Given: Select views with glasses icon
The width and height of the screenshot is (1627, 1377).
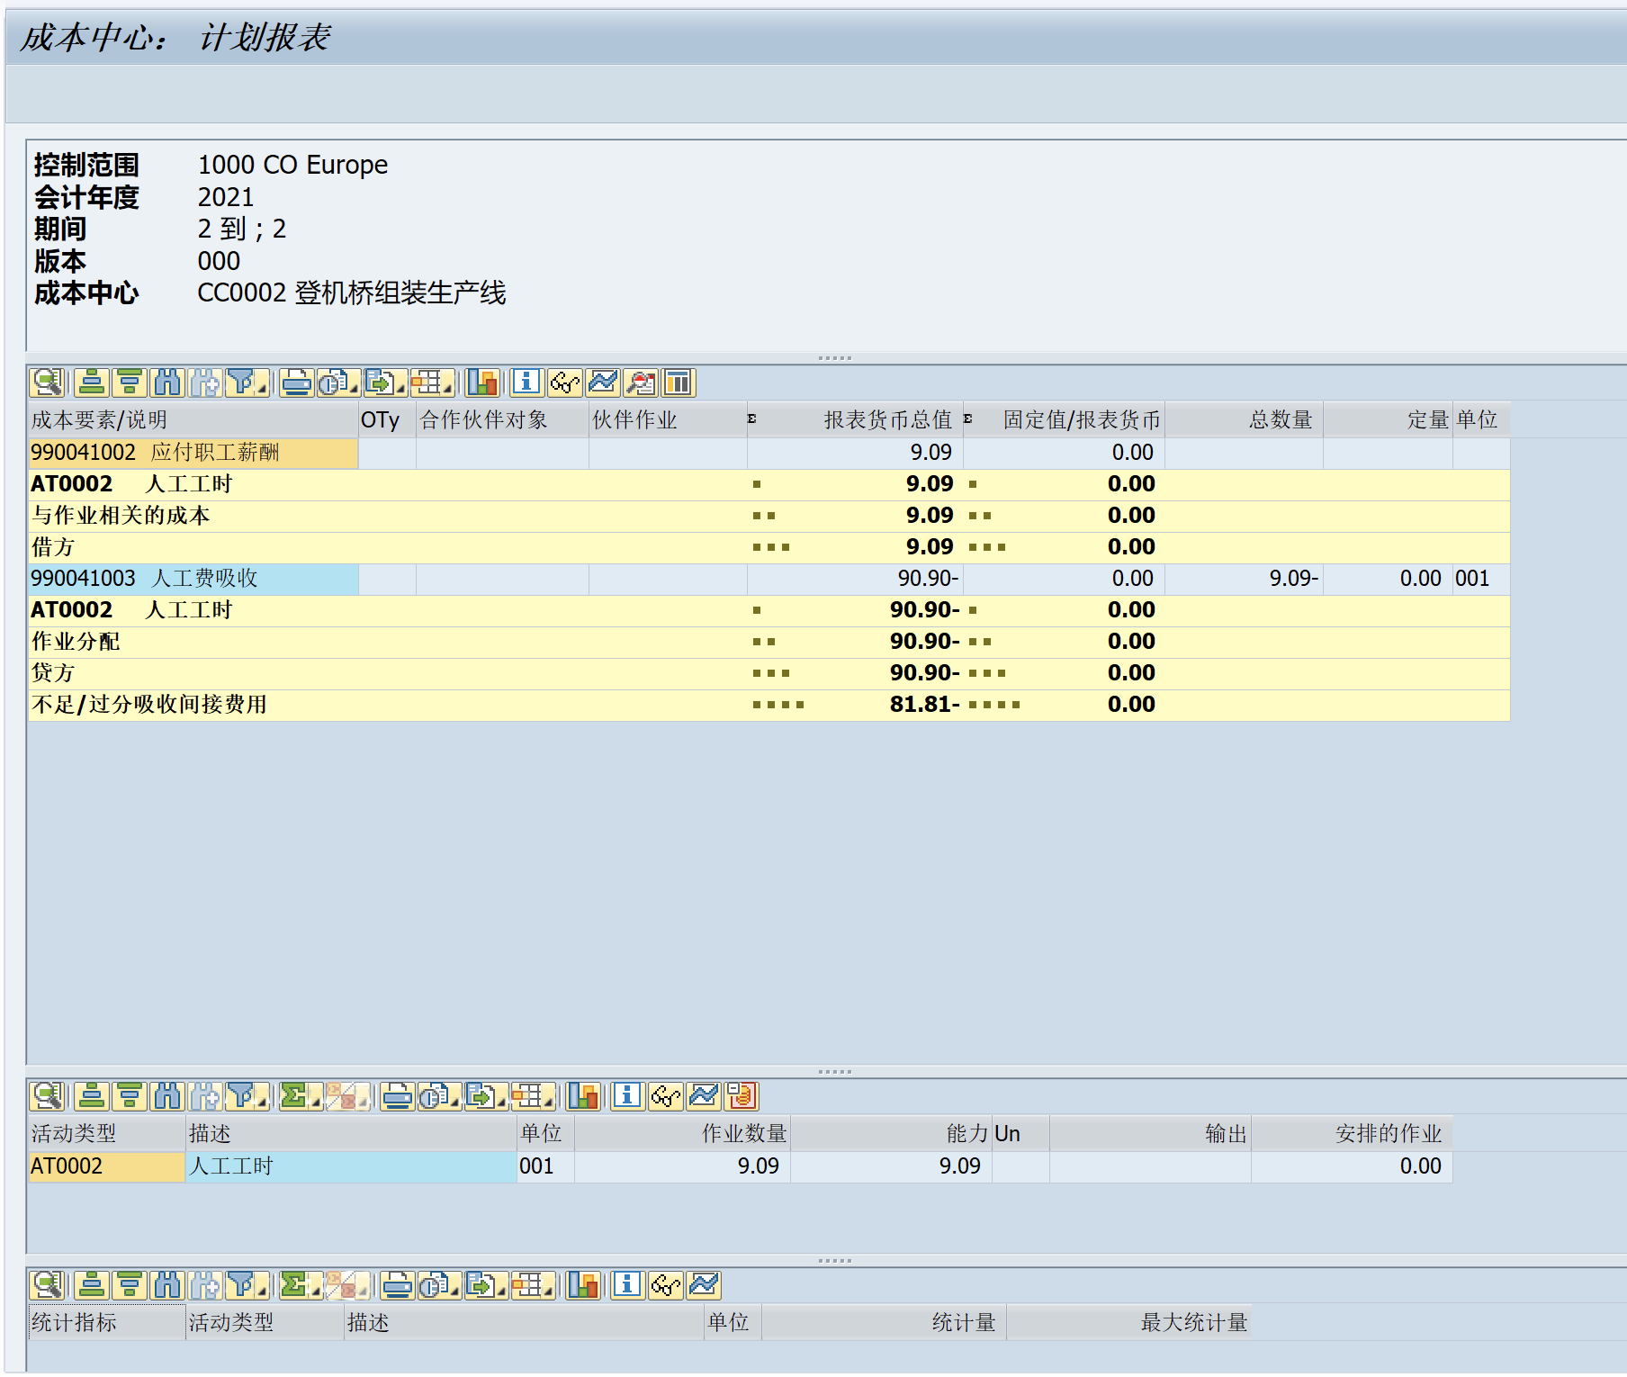Looking at the screenshot, I should [x=564, y=382].
